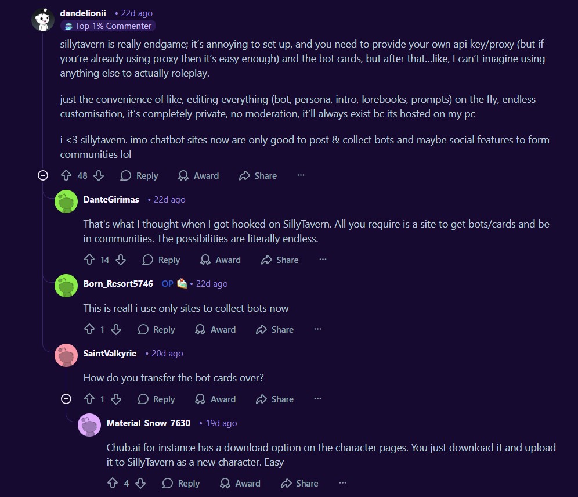Screen dimensions: 578x497
Task: Click the Top 1% Commenter badge
Action: [x=108, y=26]
